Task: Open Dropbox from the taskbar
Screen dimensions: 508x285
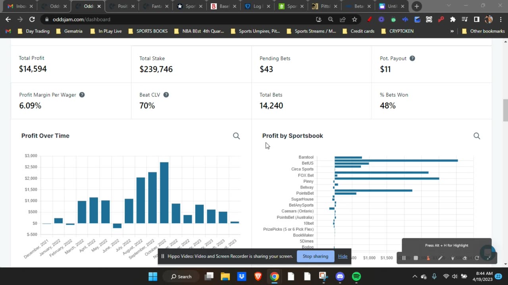Action: [242, 276]
